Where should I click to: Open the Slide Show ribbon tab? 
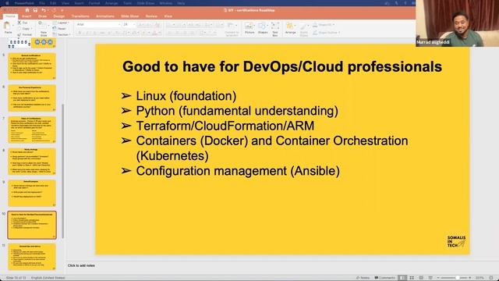(130, 16)
